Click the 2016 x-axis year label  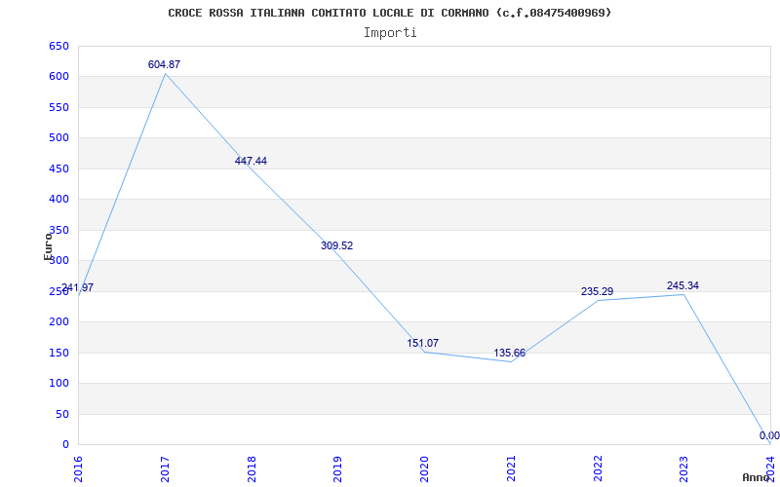[x=78, y=468]
